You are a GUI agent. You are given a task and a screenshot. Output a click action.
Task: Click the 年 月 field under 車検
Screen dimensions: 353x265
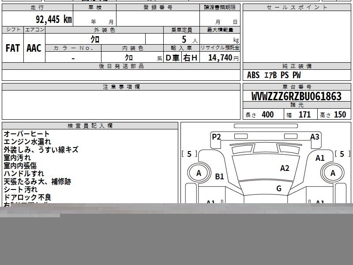coord(95,19)
